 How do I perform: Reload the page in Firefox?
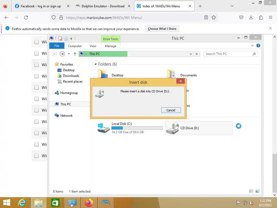(x=26, y=18)
